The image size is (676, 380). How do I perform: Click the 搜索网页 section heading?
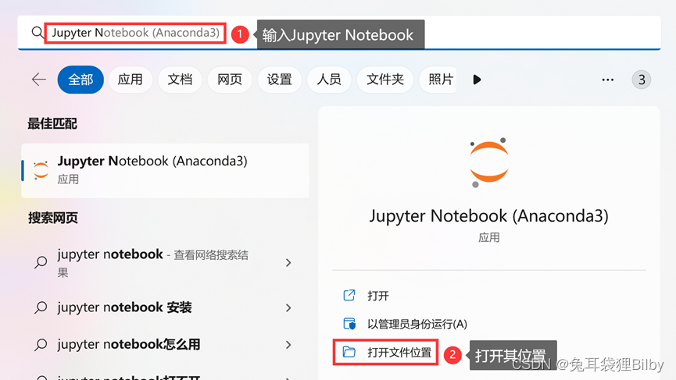click(52, 218)
